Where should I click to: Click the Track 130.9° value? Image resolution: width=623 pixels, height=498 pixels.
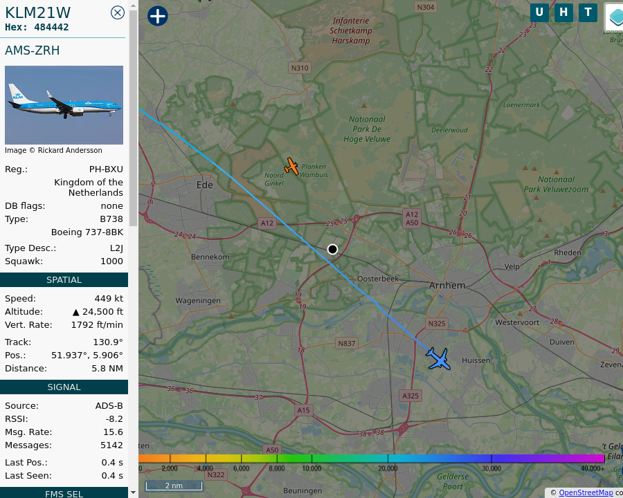[108, 342]
